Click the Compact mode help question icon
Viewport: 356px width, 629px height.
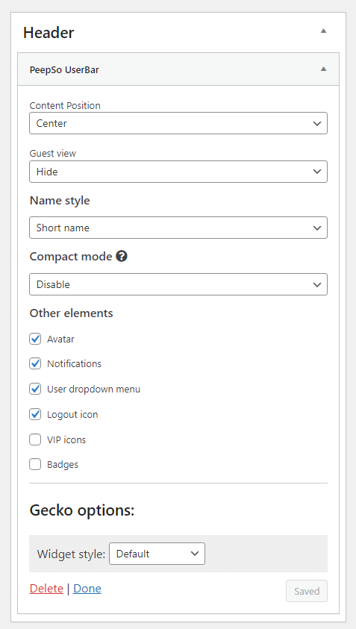tap(122, 256)
